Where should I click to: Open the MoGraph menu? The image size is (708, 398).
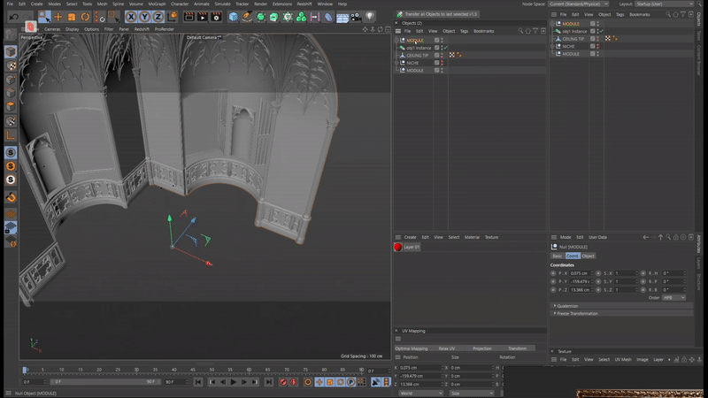coord(156,4)
